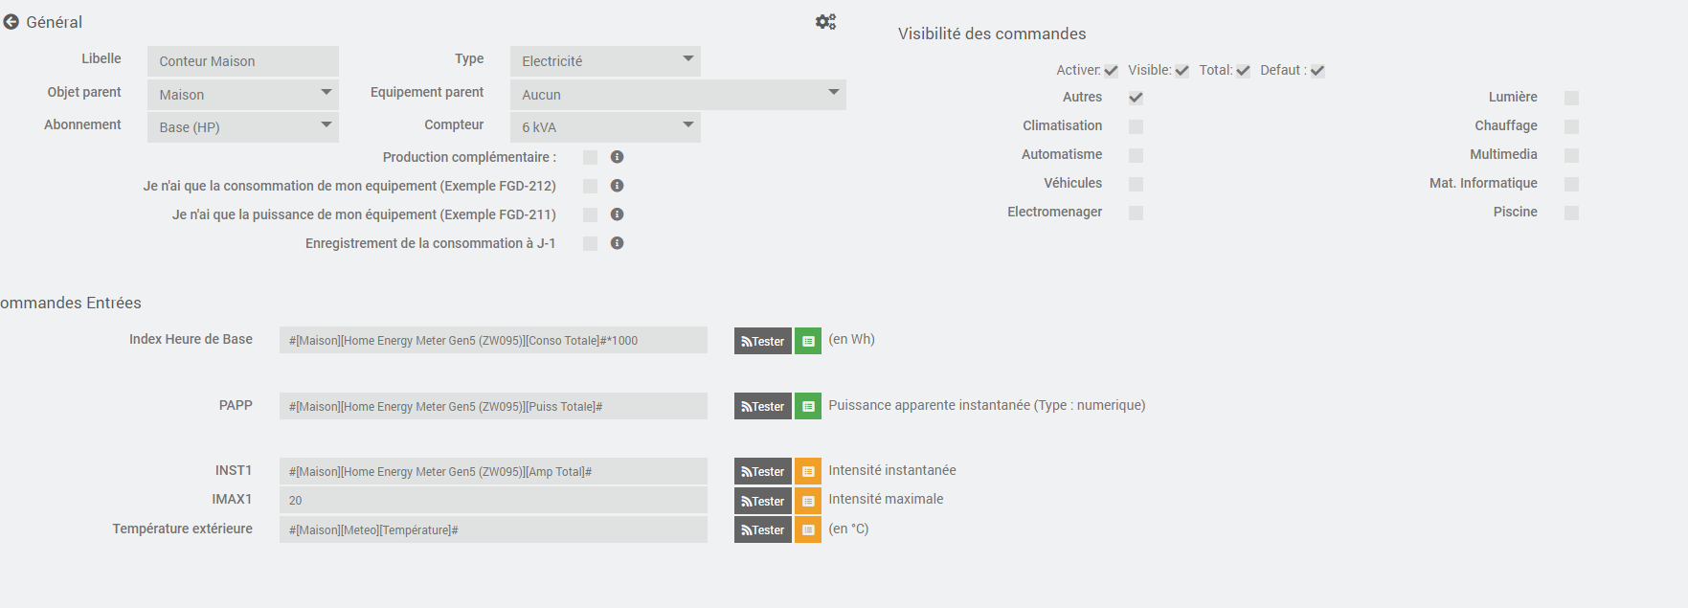Expand the Equipement parent dropdown
The width and height of the screenshot is (1688, 608).
[678, 95]
